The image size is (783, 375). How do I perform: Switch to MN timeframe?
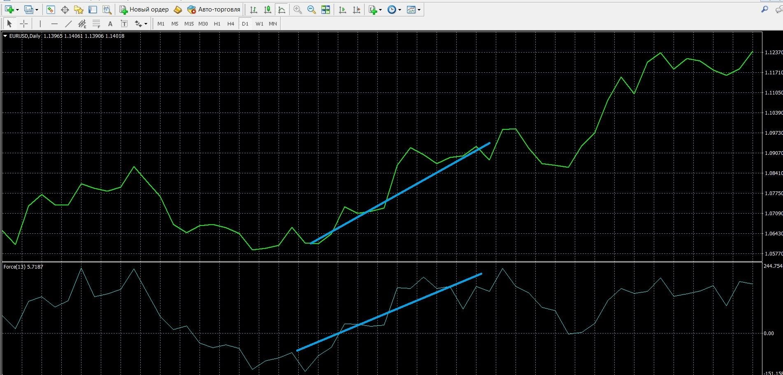[273, 24]
